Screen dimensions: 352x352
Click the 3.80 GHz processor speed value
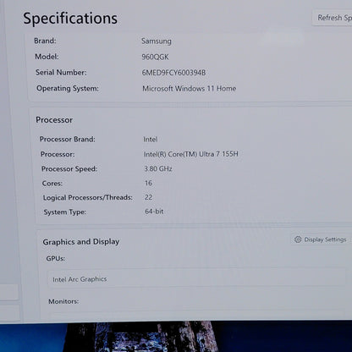point(158,168)
